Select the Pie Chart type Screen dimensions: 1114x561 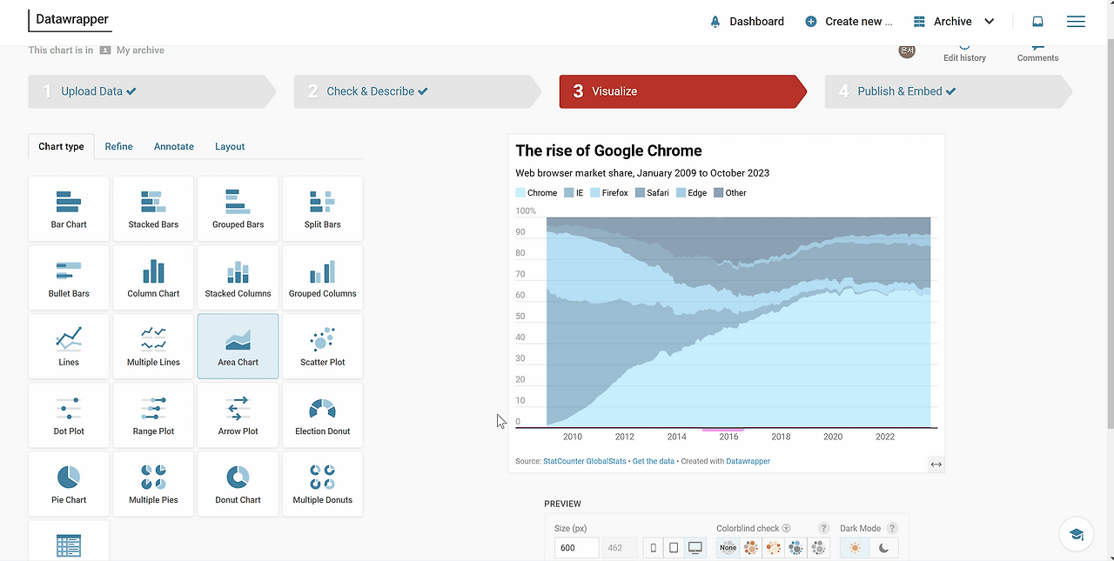pyautogui.click(x=69, y=484)
